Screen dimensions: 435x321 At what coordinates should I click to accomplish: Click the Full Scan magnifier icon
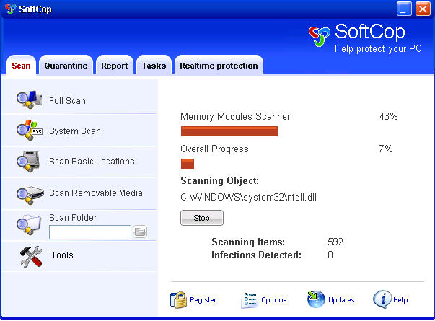point(29,100)
